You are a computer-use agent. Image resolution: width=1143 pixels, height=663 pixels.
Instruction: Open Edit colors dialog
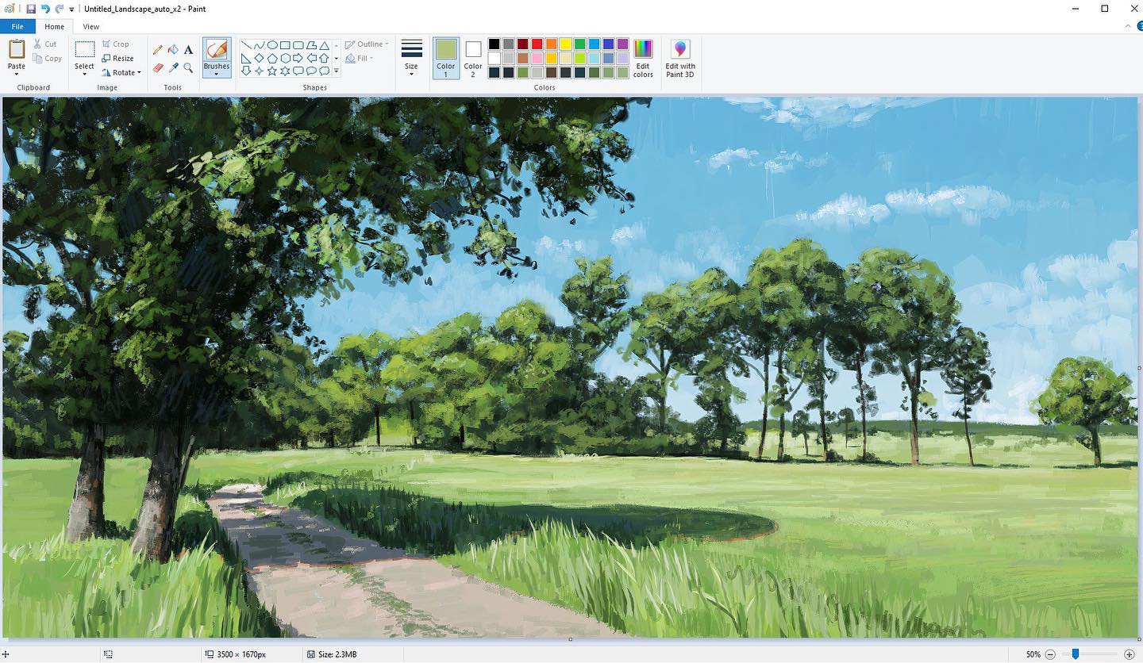point(643,59)
